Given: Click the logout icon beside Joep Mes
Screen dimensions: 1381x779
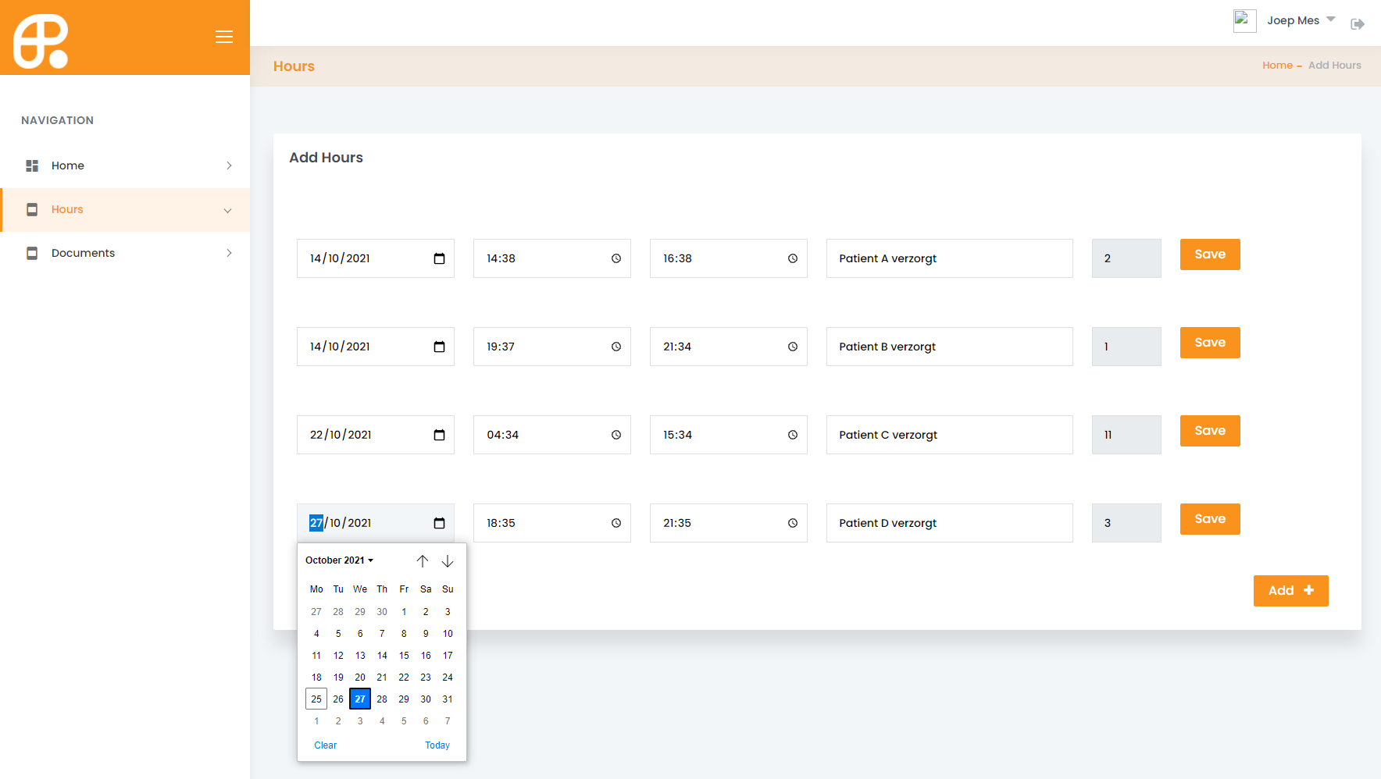Looking at the screenshot, I should pos(1358,24).
